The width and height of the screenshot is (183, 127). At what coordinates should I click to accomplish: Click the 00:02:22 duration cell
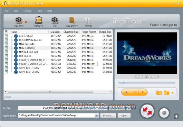click(56, 60)
